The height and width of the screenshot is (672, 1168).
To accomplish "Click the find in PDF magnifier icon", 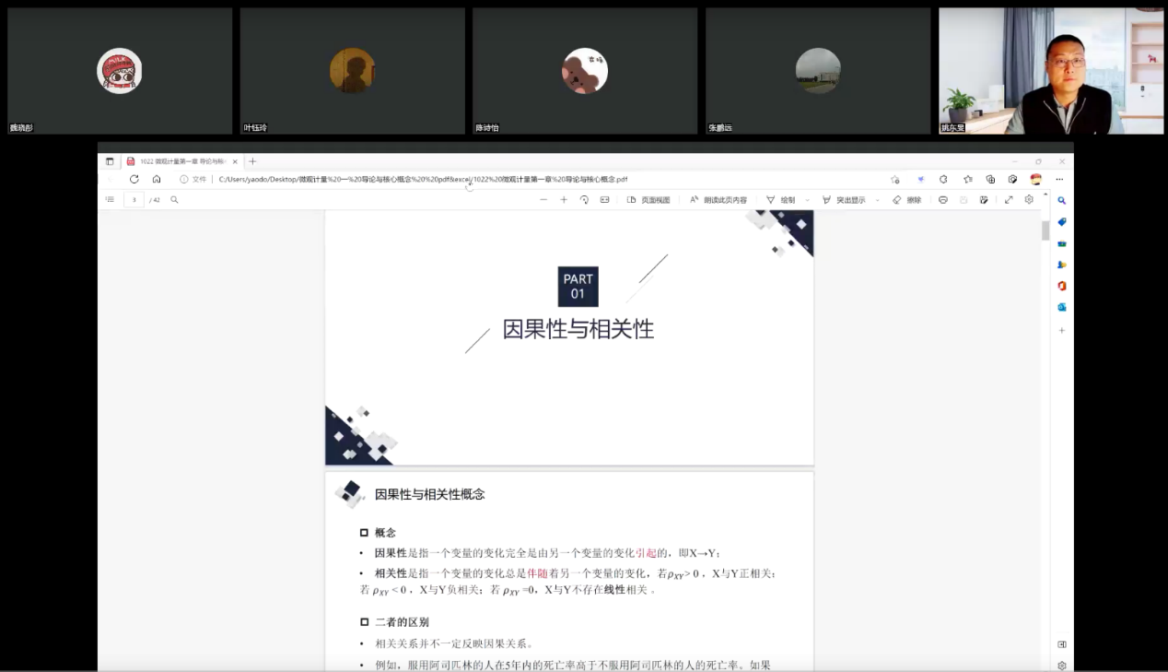I will tap(174, 199).
